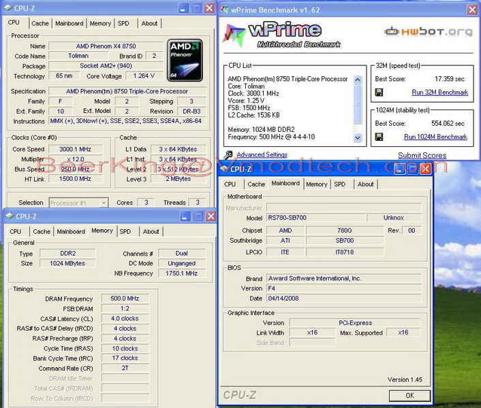This screenshot has width=481, height=408.
Task: Click Core Speed value 3000.1 MHz
Action: click(x=75, y=150)
